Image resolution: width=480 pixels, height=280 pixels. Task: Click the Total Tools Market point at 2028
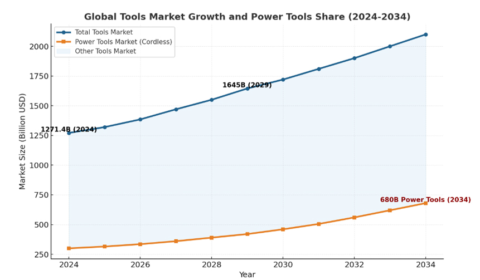tap(211, 100)
